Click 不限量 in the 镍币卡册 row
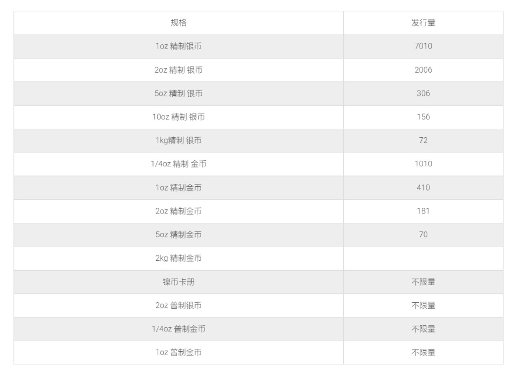The height and width of the screenshot is (372, 510). point(423,282)
